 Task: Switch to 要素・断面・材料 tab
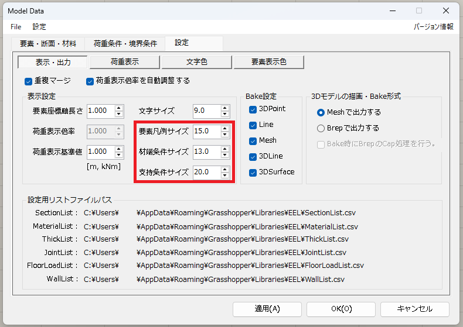pyautogui.click(x=48, y=44)
